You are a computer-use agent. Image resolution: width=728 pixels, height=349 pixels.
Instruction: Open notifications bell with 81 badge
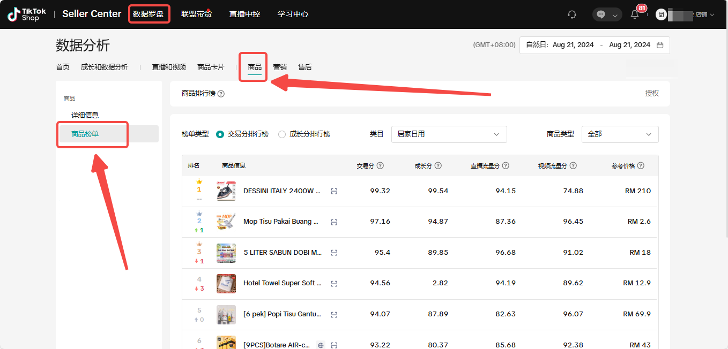click(x=635, y=14)
